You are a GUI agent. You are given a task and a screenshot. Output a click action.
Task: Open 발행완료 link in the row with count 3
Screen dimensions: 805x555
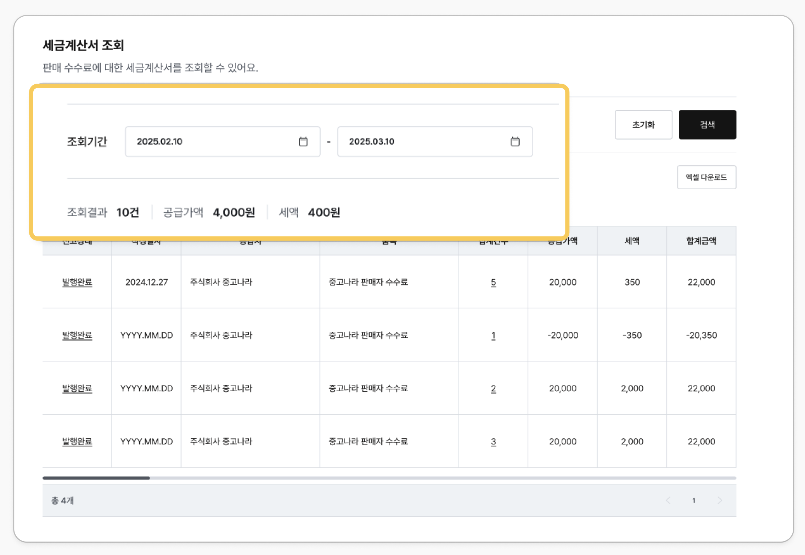77,442
